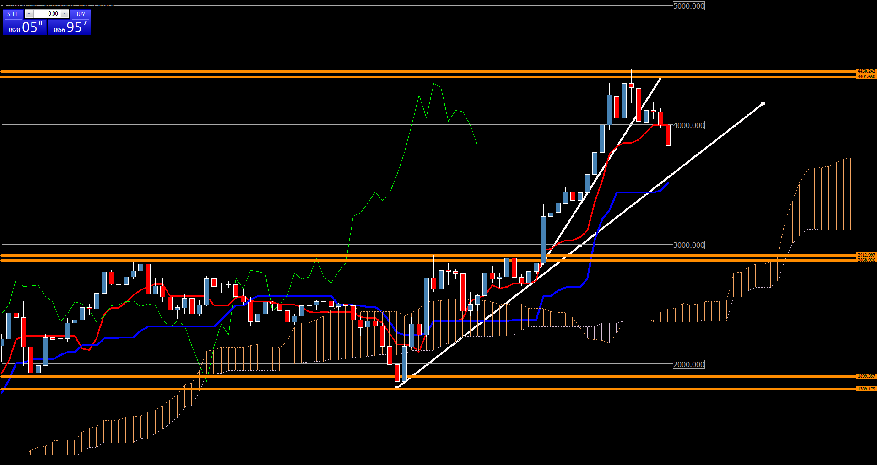Select the trendline's middle anchor handle
Image resolution: width=877 pixels, height=465 pixels.
[x=580, y=246]
